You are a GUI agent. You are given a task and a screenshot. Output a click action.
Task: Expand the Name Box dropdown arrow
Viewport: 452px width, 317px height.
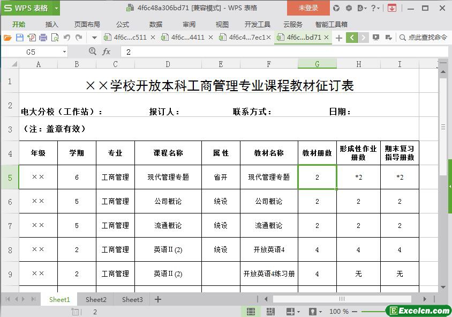coord(65,52)
